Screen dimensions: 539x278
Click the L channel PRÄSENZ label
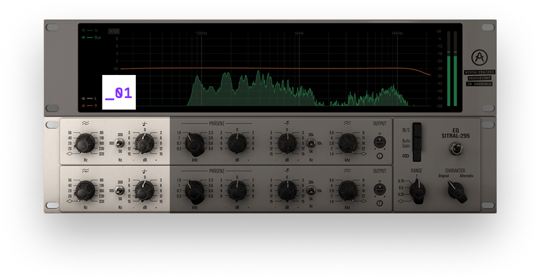[217, 123]
